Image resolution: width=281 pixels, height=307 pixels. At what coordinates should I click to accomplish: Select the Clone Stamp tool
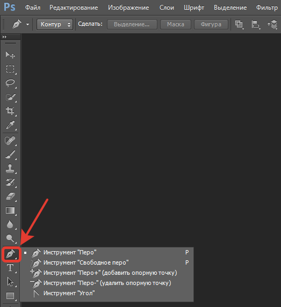point(10,169)
